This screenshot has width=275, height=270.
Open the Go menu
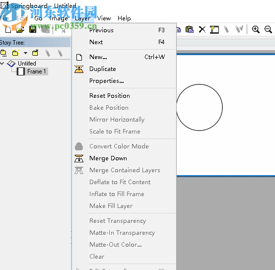tap(38, 18)
